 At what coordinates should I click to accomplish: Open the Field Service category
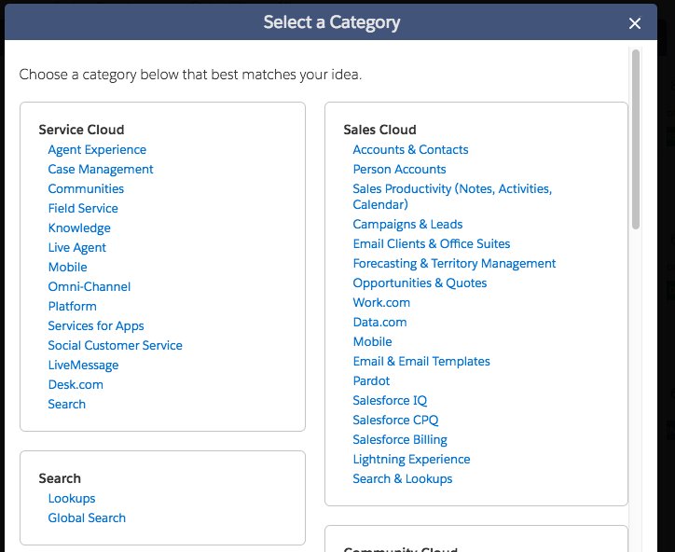(83, 209)
